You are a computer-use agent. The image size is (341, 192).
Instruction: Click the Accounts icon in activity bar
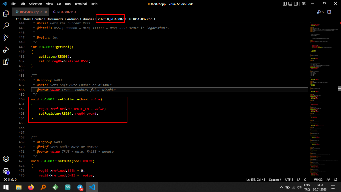point(6,159)
